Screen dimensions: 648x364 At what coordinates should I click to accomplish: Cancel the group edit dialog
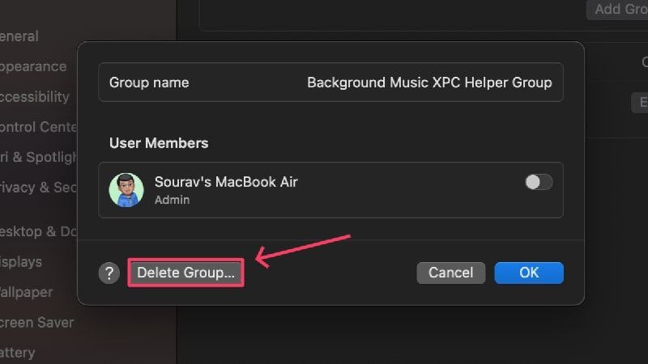click(451, 273)
